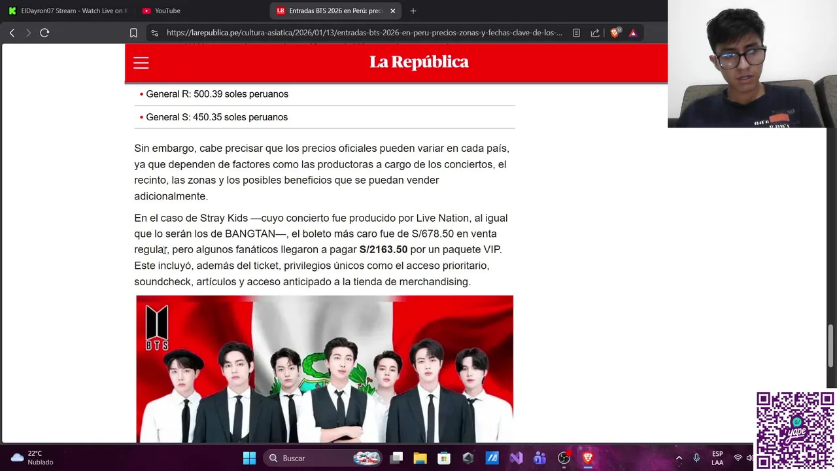Open Wi-Fi network tray icon

[x=738, y=458]
